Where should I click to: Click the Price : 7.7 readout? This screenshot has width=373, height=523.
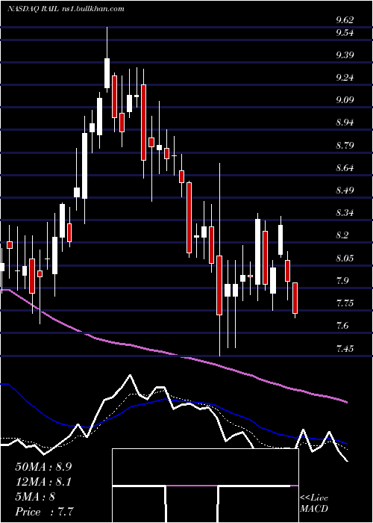click(x=44, y=512)
